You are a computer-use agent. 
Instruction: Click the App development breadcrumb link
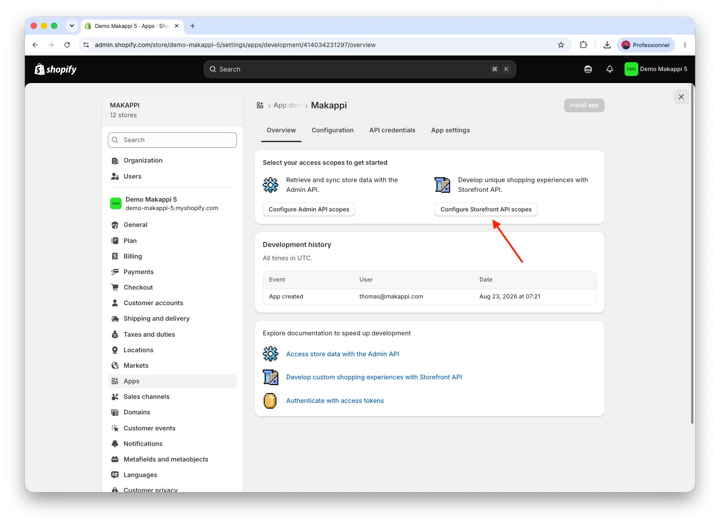click(x=288, y=105)
